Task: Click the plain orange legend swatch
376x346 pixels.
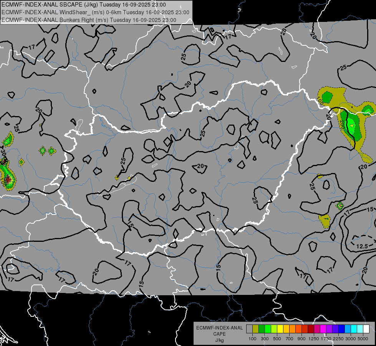Action: [x=293, y=329]
